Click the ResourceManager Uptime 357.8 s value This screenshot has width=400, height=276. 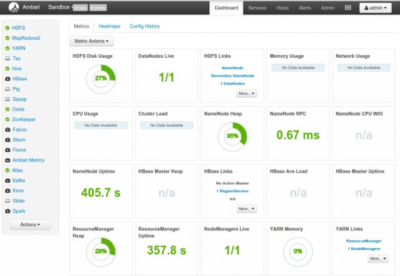pos(166,250)
